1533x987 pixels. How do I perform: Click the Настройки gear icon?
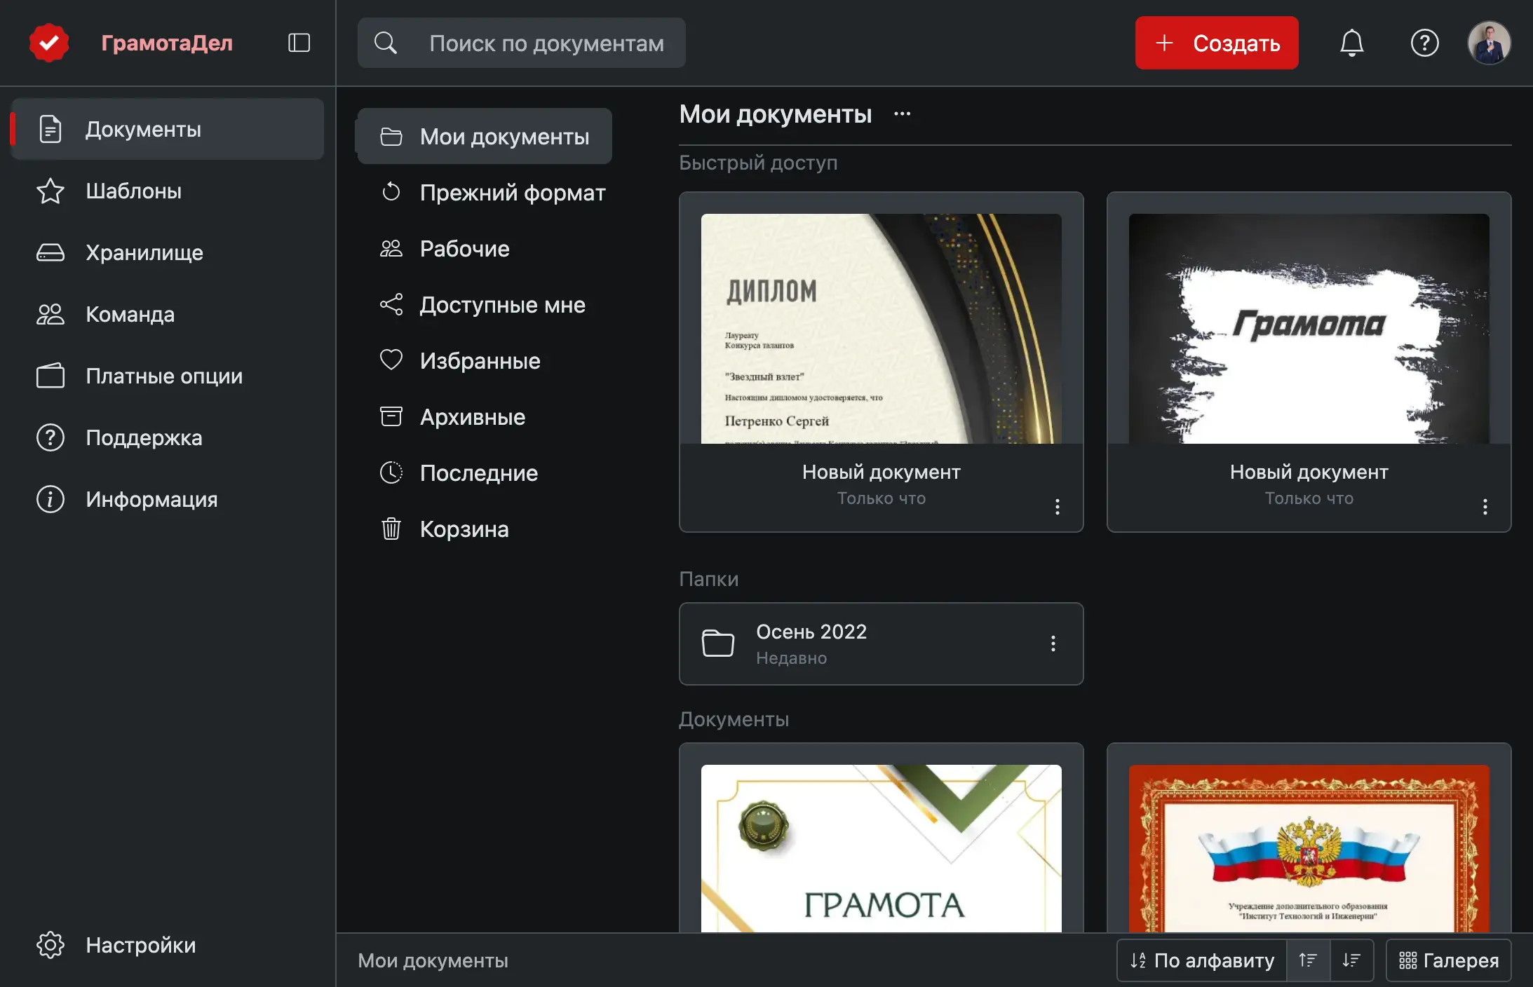(50, 945)
